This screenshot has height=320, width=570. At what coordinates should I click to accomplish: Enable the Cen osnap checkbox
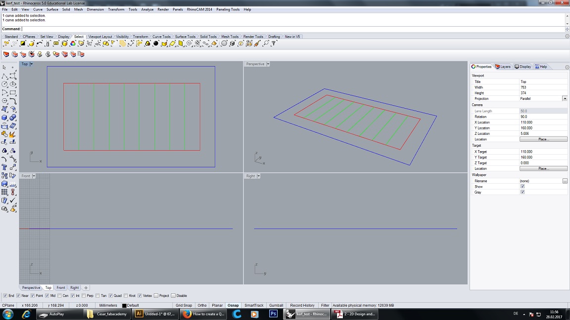click(x=59, y=296)
